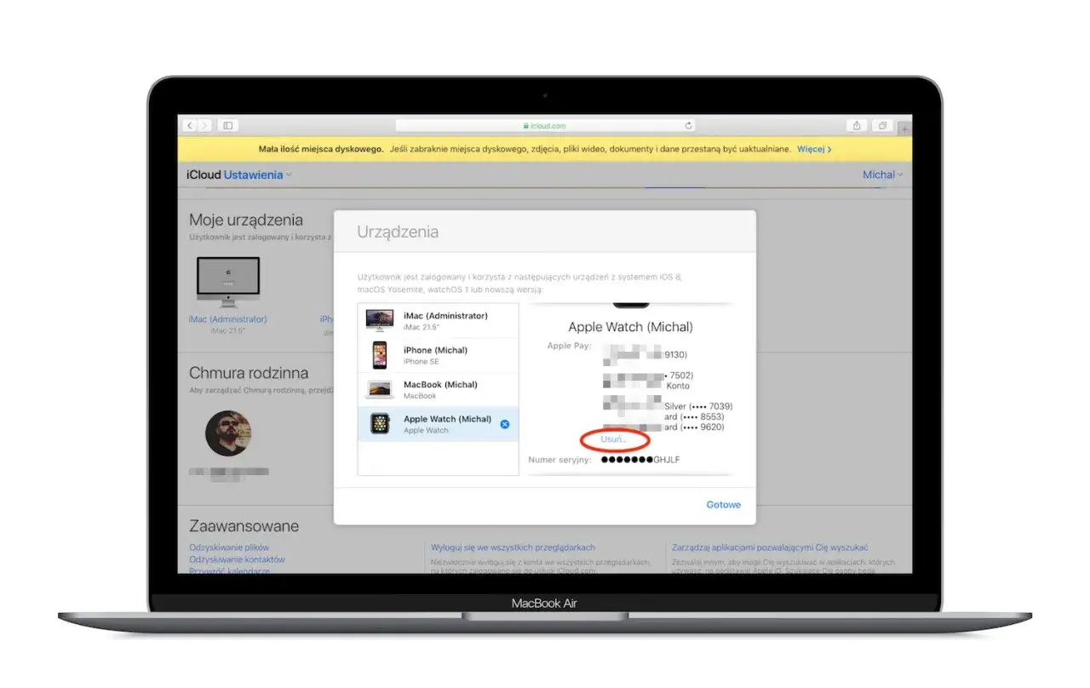This screenshot has height=688, width=1090.
Task: Select MacBook (Michal) in device list
Action: [439, 389]
